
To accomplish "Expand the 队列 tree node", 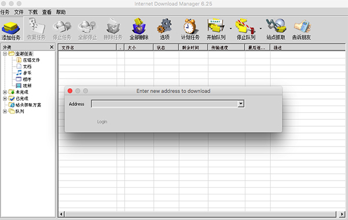I will click(5, 111).
